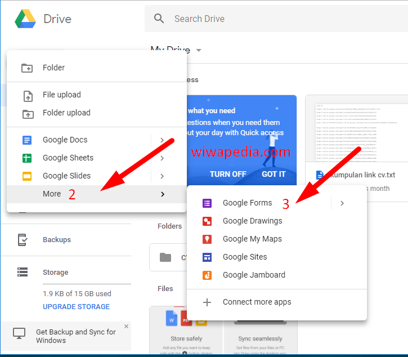The height and width of the screenshot is (357, 408).
Task: Click the new Folder icon
Action: (x=27, y=68)
